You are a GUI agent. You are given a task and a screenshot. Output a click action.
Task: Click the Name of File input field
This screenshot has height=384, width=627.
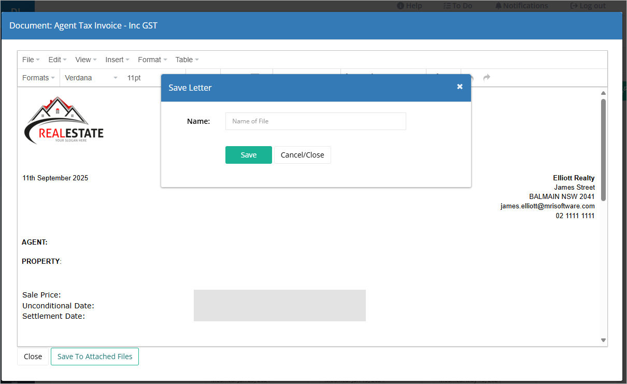[316, 121]
